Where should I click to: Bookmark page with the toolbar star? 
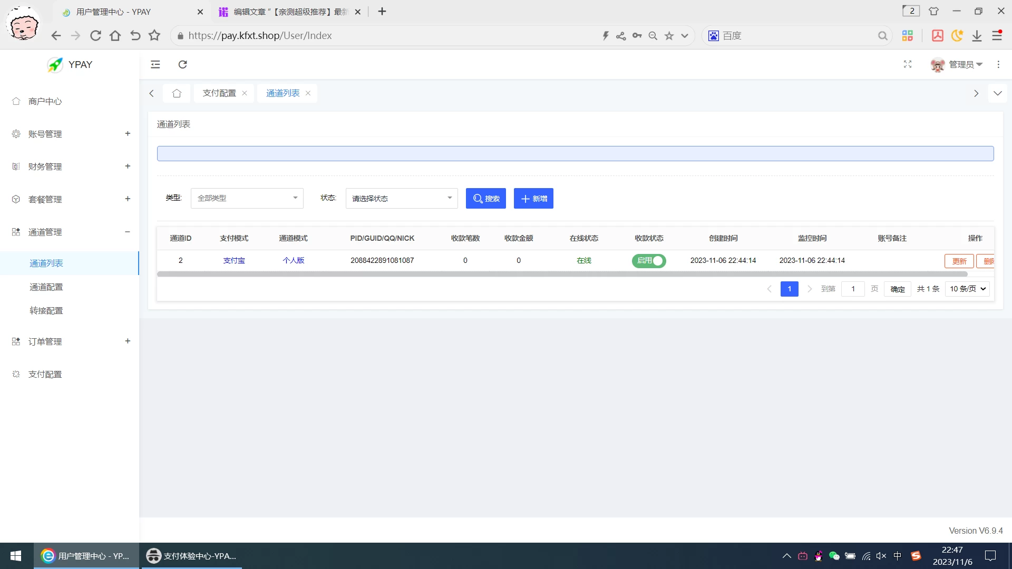pyautogui.click(x=154, y=35)
